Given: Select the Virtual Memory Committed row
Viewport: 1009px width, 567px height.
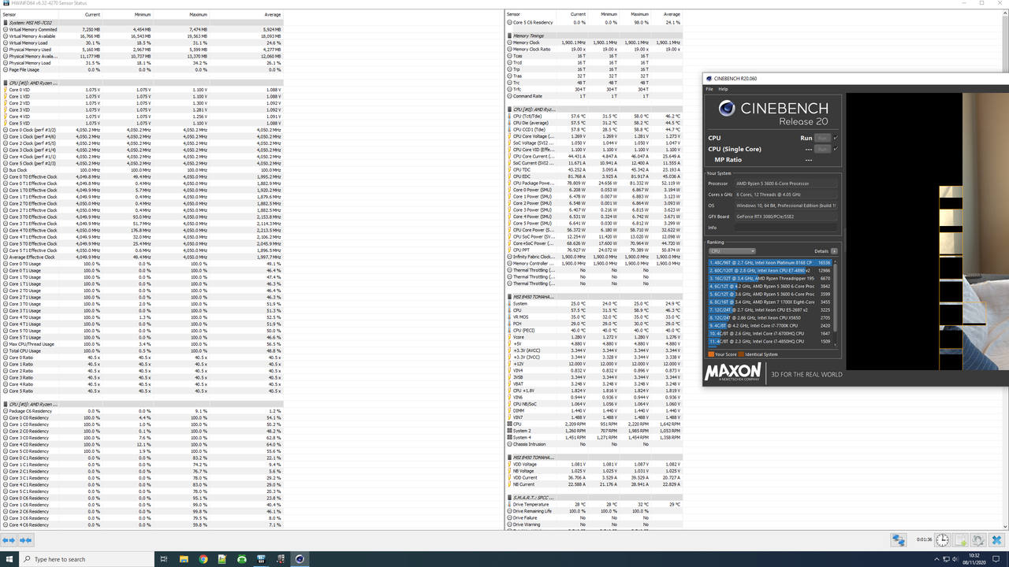Looking at the screenshot, I should click(x=142, y=29).
